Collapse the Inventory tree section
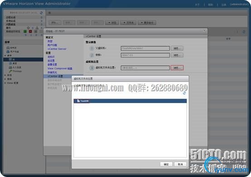Viewport: 251px width, 177px height. click(5, 56)
